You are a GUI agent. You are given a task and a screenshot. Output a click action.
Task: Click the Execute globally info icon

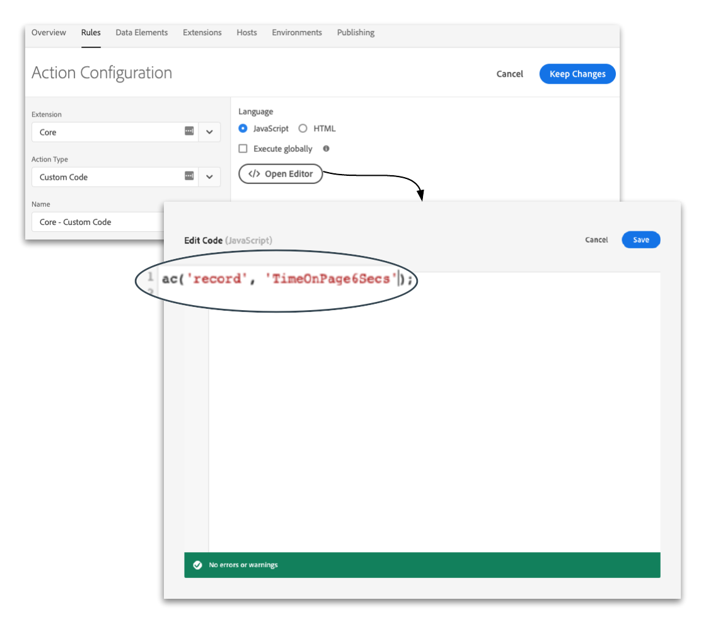pos(326,149)
